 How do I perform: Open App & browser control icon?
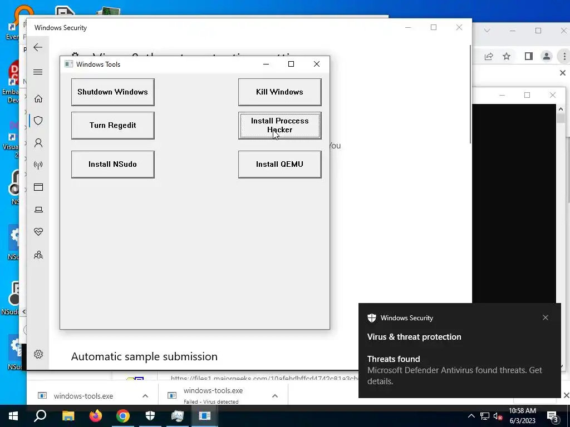pyautogui.click(x=38, y=187)
